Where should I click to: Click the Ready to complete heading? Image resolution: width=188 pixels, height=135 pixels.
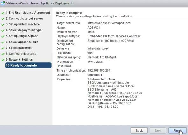tap(69, 13)
